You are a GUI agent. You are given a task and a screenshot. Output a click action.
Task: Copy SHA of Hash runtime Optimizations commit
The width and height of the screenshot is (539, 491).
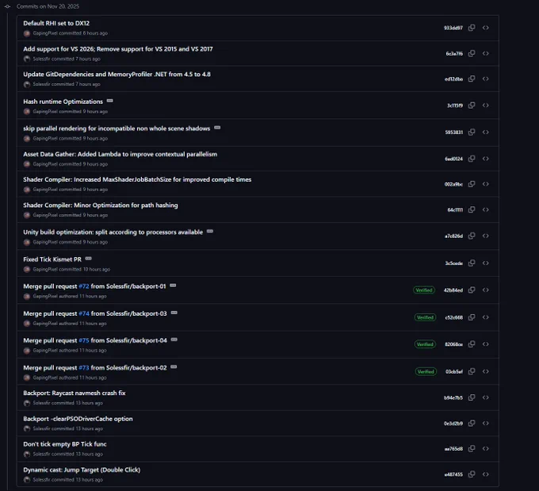(x=472, y=105)
